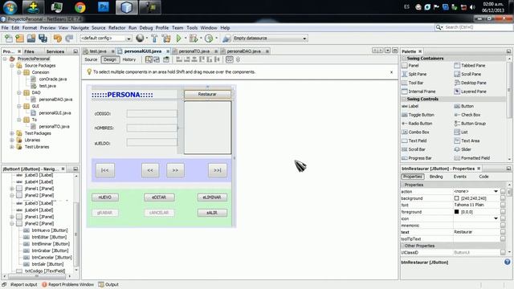Click the Save All toolbar icon
This screenshot has width=514, height=289.
click(x=43, y=39)
